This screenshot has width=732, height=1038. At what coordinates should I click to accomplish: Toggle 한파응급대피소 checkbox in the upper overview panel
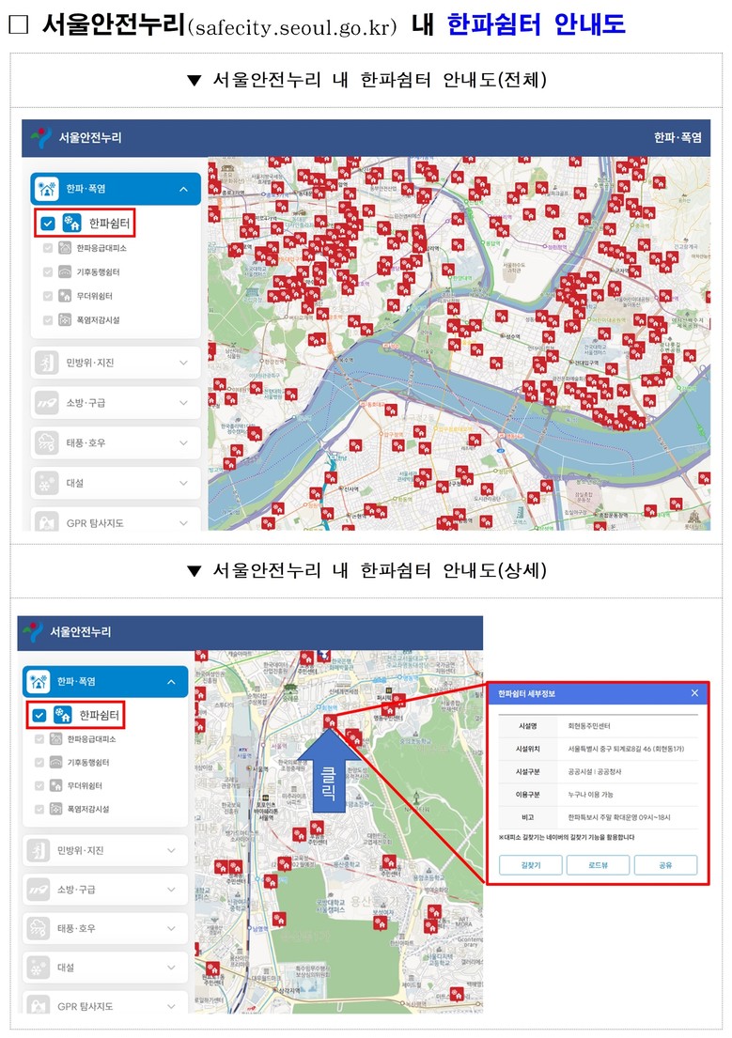coord(48,249)
